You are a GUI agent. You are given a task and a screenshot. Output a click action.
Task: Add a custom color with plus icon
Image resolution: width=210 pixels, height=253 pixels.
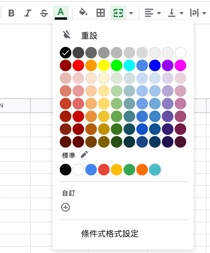(x=66, y=207)
